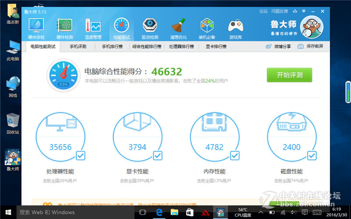351x219 pixels.
Task: Click the 击败全国74%用户 text
Action: pos(291,181)
